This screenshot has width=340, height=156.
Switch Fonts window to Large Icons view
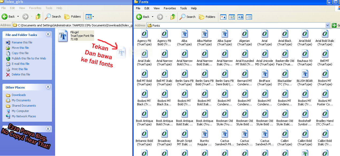click(x=223, y=17)
